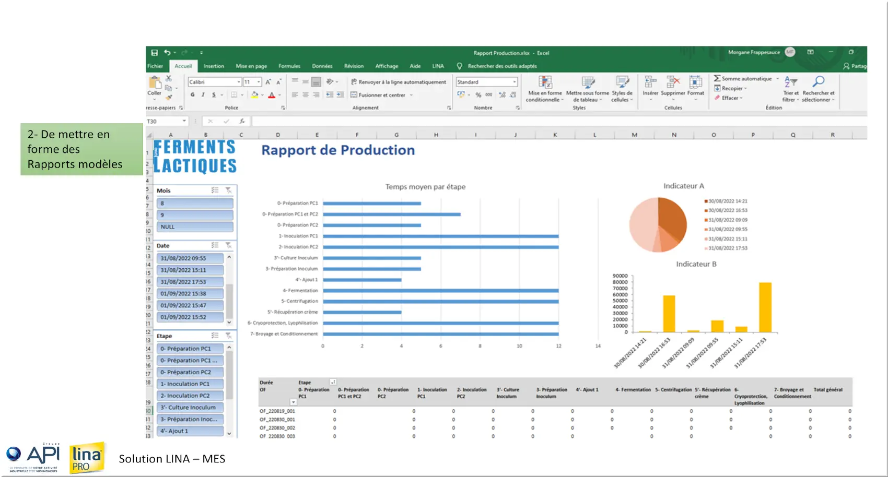This screenshot has width=888, height=477.
Task: Click the Mise en forme conditionnelle icon
Action: [x=545, y=82]
